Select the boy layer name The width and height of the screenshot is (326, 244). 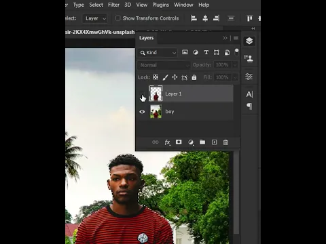point(170,112)
